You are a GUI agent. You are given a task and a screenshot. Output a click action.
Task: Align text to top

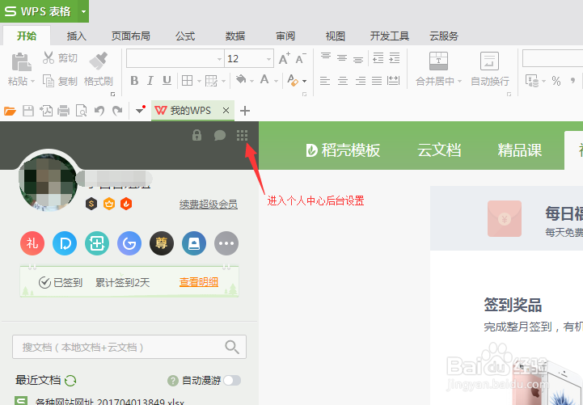coord(326,57)
